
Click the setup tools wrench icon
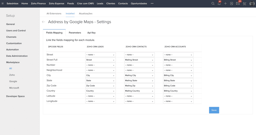pos(244,3)
